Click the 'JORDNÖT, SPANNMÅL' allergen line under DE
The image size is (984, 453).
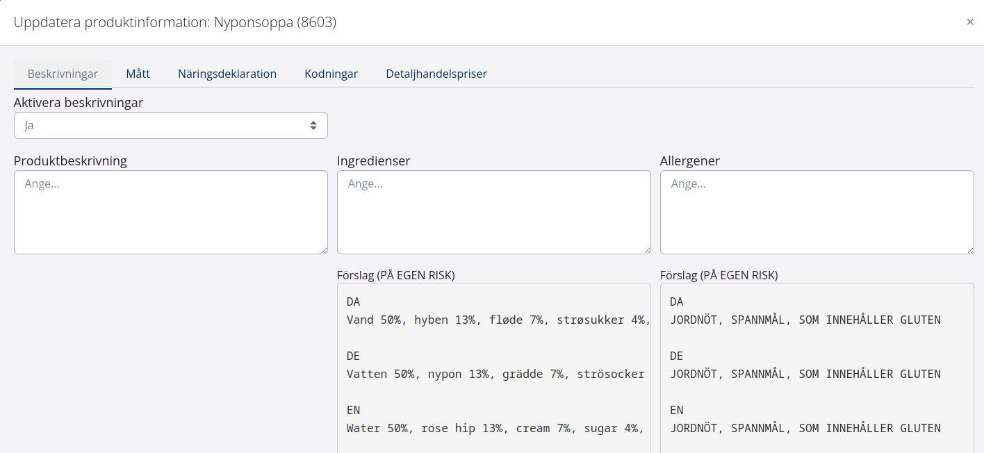coord(805,374)
